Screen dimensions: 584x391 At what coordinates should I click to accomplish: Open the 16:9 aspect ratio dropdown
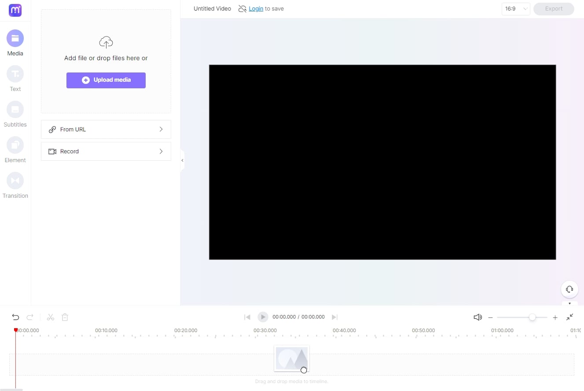click(x=516, y=9)
